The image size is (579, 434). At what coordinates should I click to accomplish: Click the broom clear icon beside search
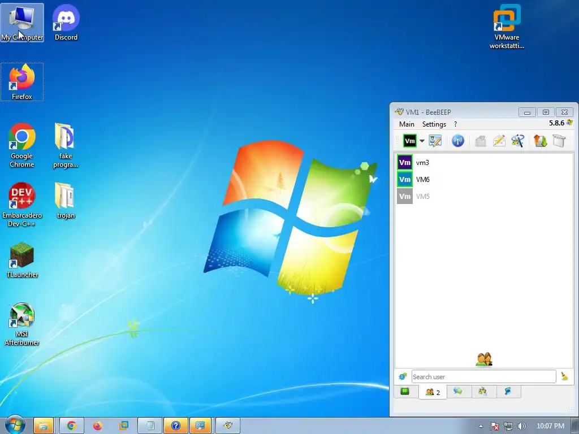pyautogui.click(x=565, y=376)
